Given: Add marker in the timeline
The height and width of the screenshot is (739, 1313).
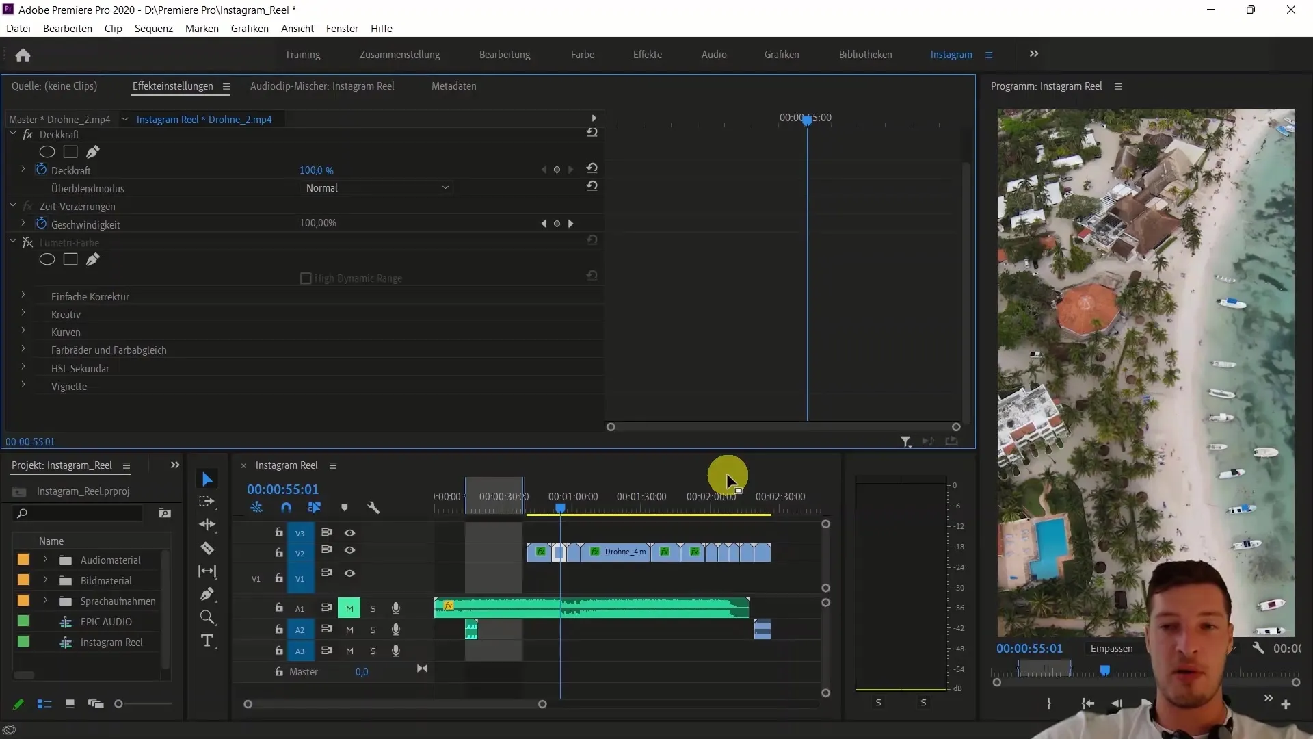Looking at the screenshot, I should [344, 508].
